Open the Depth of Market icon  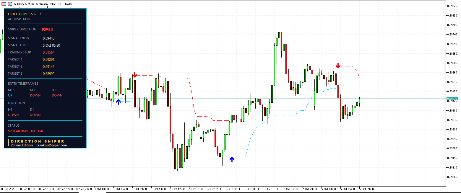pos(4,4)
